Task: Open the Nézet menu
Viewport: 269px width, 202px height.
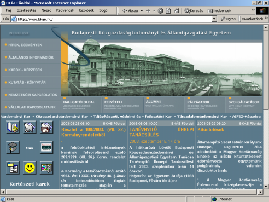Action: point(46,10)
